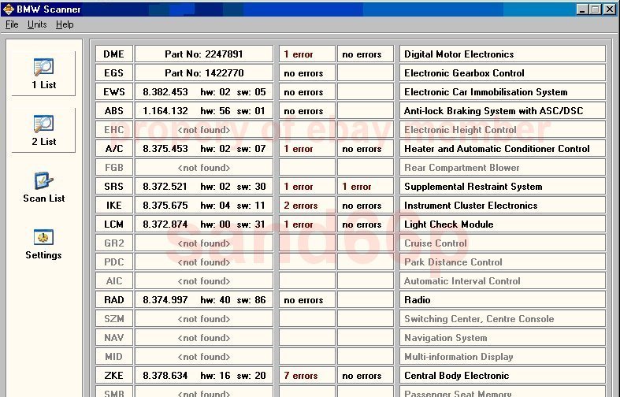
Task: Click the 8.374.997 RAD version cell
Action: click(x=204, y=300)
